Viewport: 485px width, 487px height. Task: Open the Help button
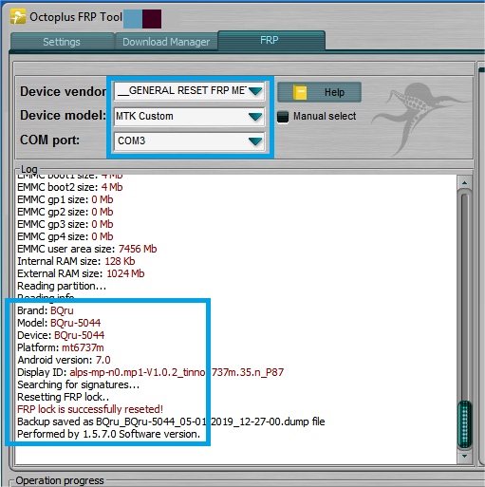click(x=319, y=92)
